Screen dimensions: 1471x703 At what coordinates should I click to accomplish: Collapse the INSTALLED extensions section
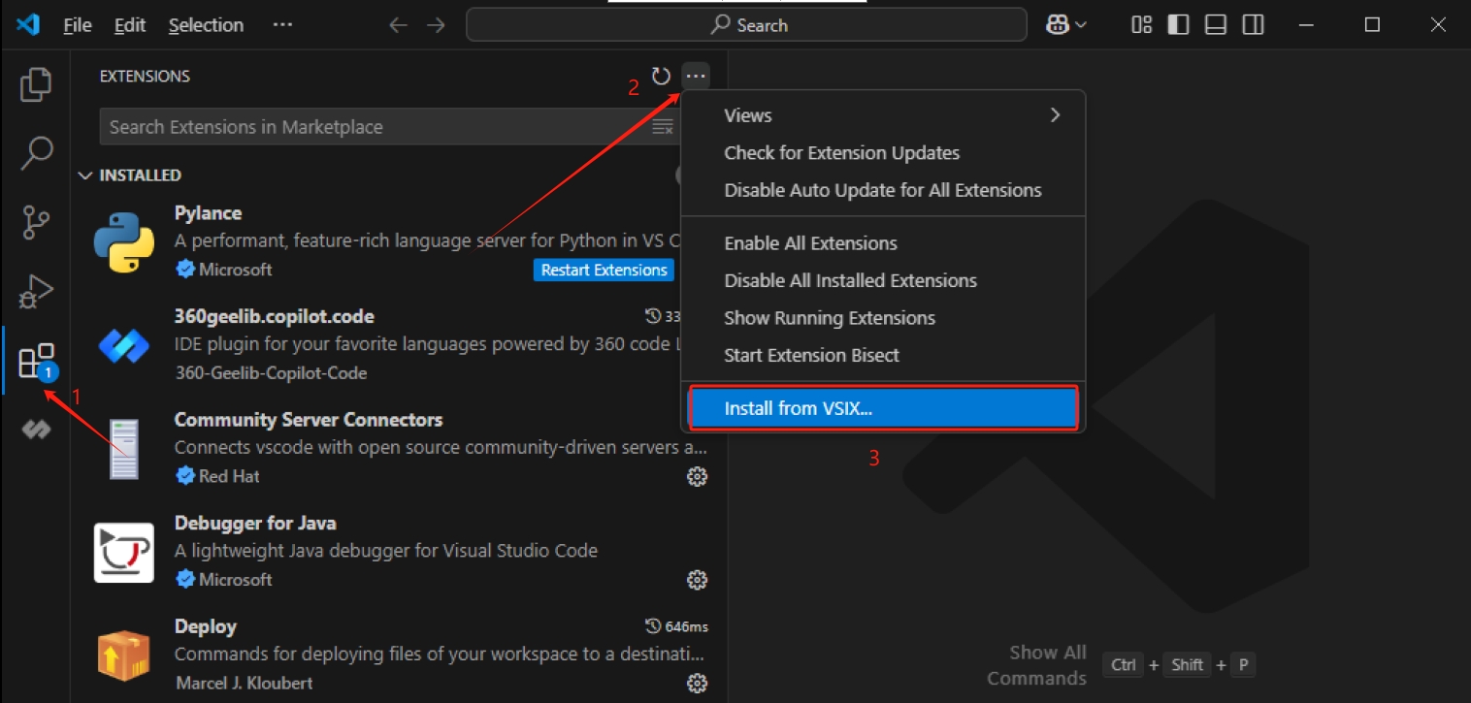85,176
